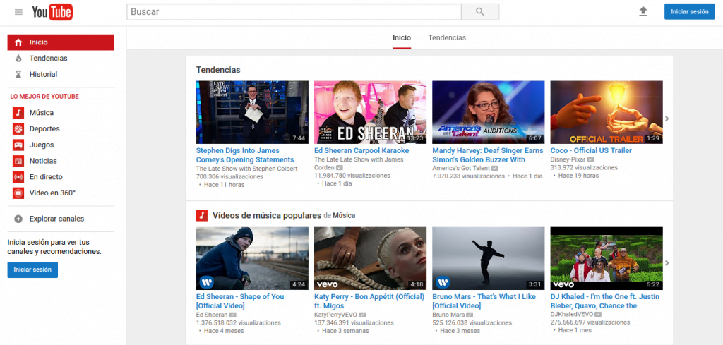Open title Stephen Digs Into James Comey's
This screenshot has height=345, width=723.
245,155
